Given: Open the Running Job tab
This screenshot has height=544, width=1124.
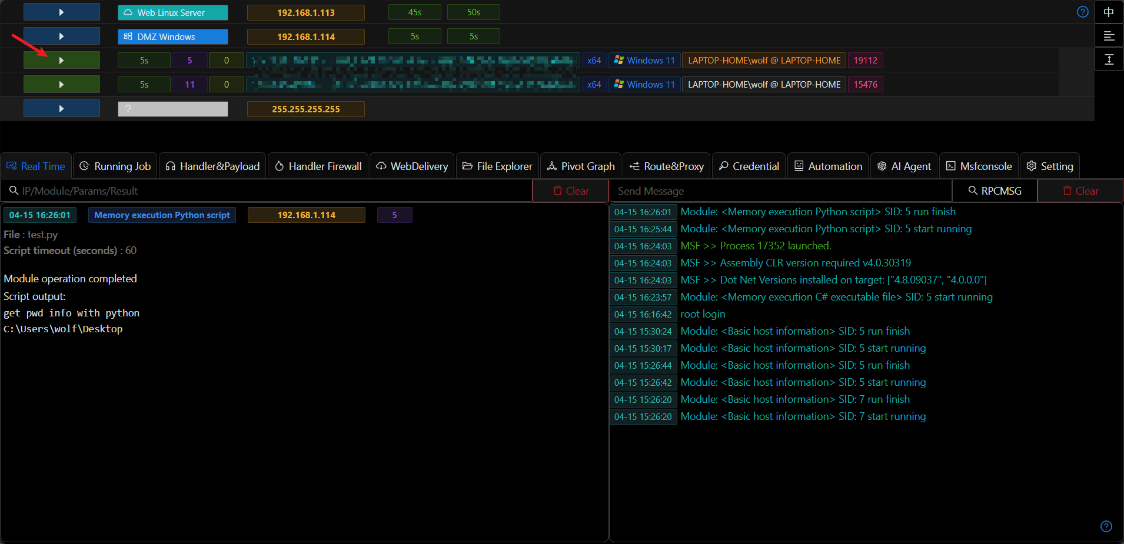Looking at the screenshot, I should [115, 166].
